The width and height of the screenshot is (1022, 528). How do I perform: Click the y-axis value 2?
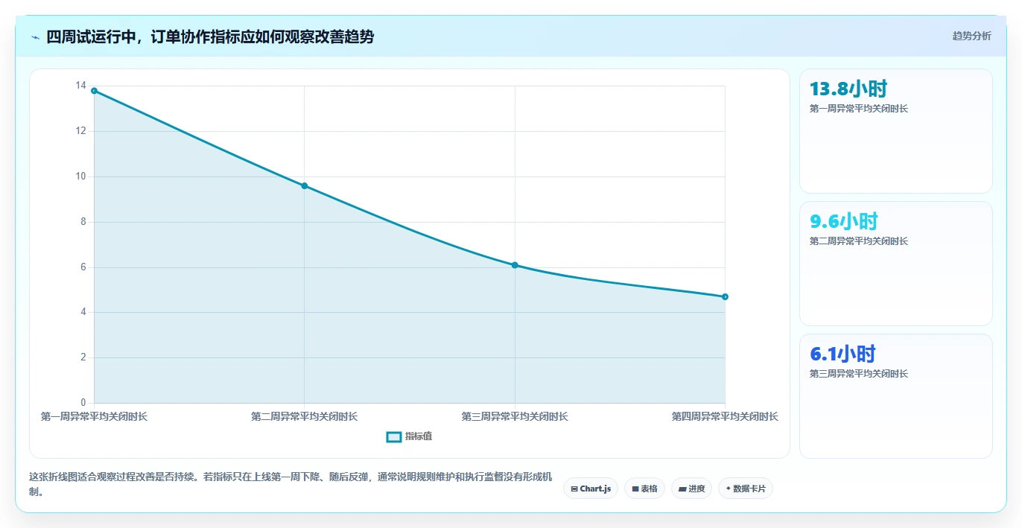click(x=83, y=357)
